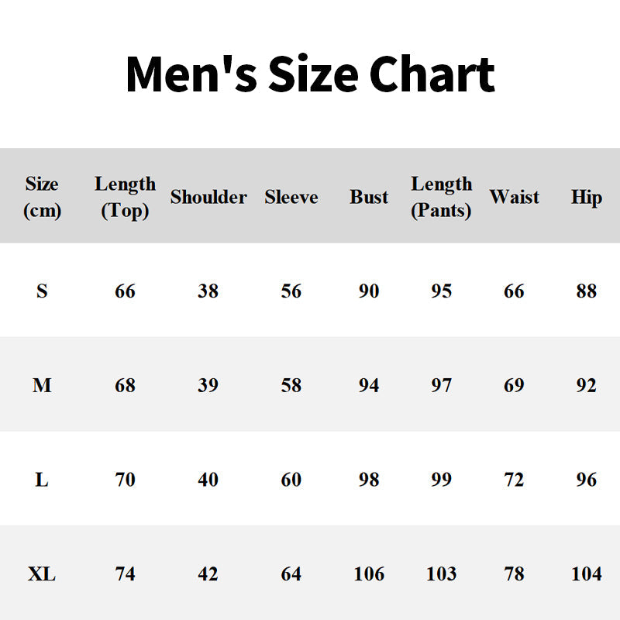620x620 pixels.
Task: Select the Shoulder column header
Action: click(x=208, y=198)
